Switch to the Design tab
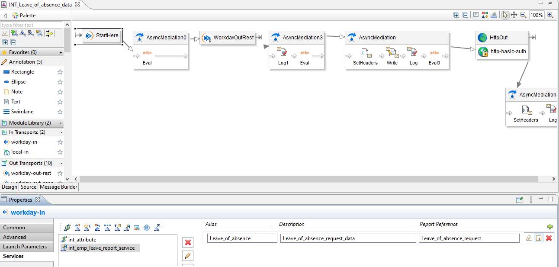Screen dimensions: 559x267 pos(9,187)
